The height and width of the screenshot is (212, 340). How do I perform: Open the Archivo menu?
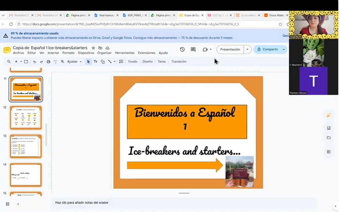[19, 53]
